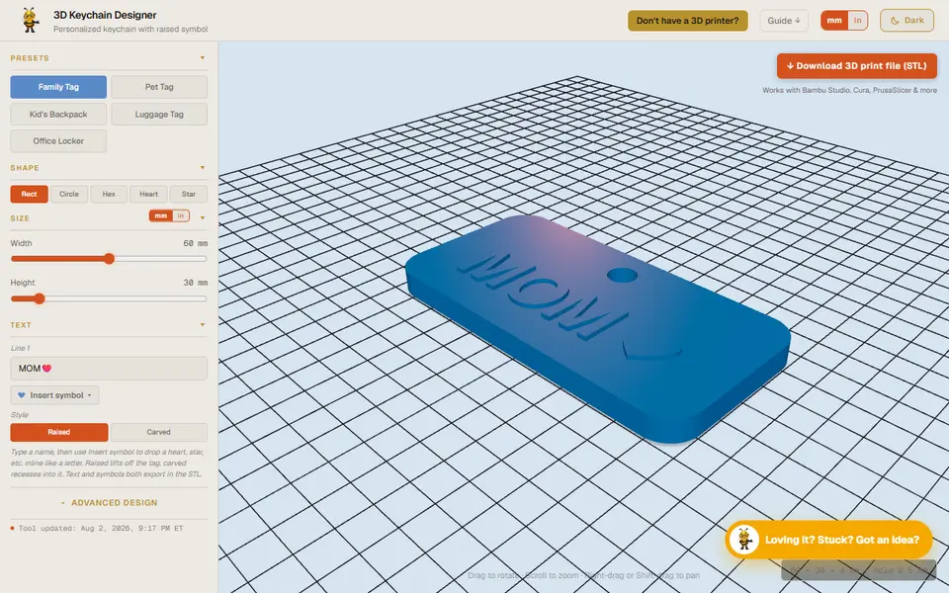Choose the Heart shape
949x593 pixels.
pyautogui.click(x=149, y=195)
